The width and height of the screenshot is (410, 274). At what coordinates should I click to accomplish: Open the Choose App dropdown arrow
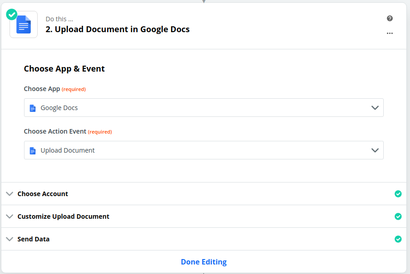tap(375, 108)
